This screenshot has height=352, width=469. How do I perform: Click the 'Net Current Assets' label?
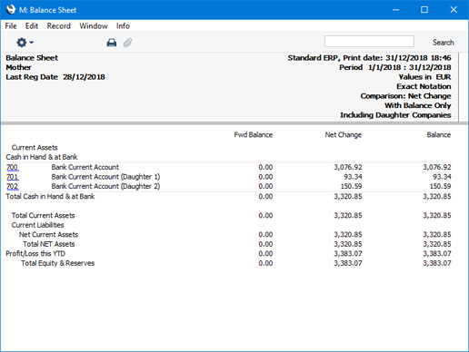coord(48,235)
